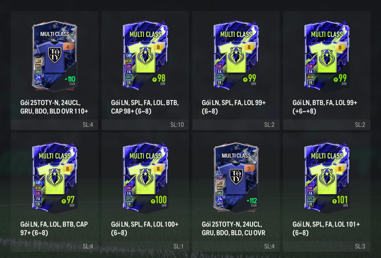
Task: Click the CU class badge on the 112 card
Action: point(220,177)
